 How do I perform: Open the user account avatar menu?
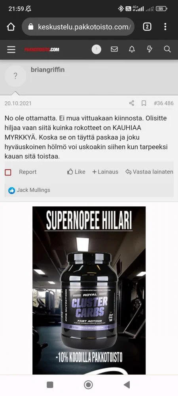pos(96,49)
